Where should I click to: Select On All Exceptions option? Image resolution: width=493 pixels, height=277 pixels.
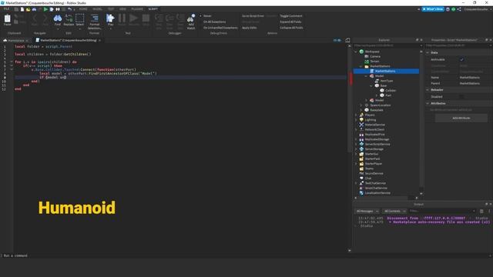(x=214, y=22)
